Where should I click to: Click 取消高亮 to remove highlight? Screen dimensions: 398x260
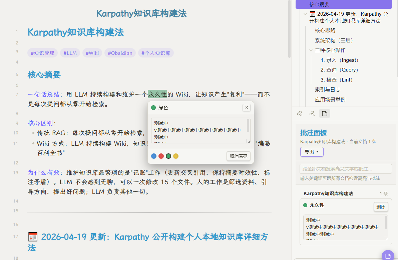(x=239, y=156)
